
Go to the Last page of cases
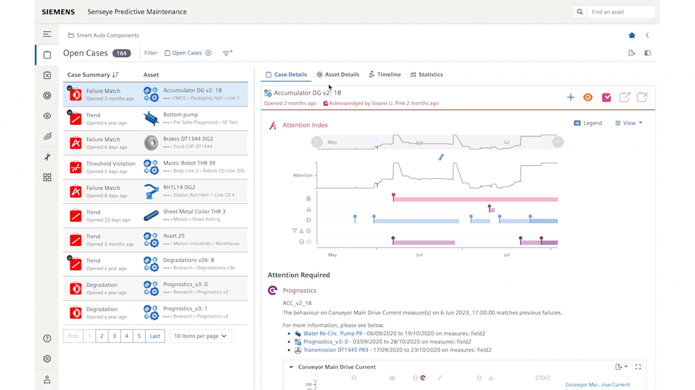(x=155, y=336)
